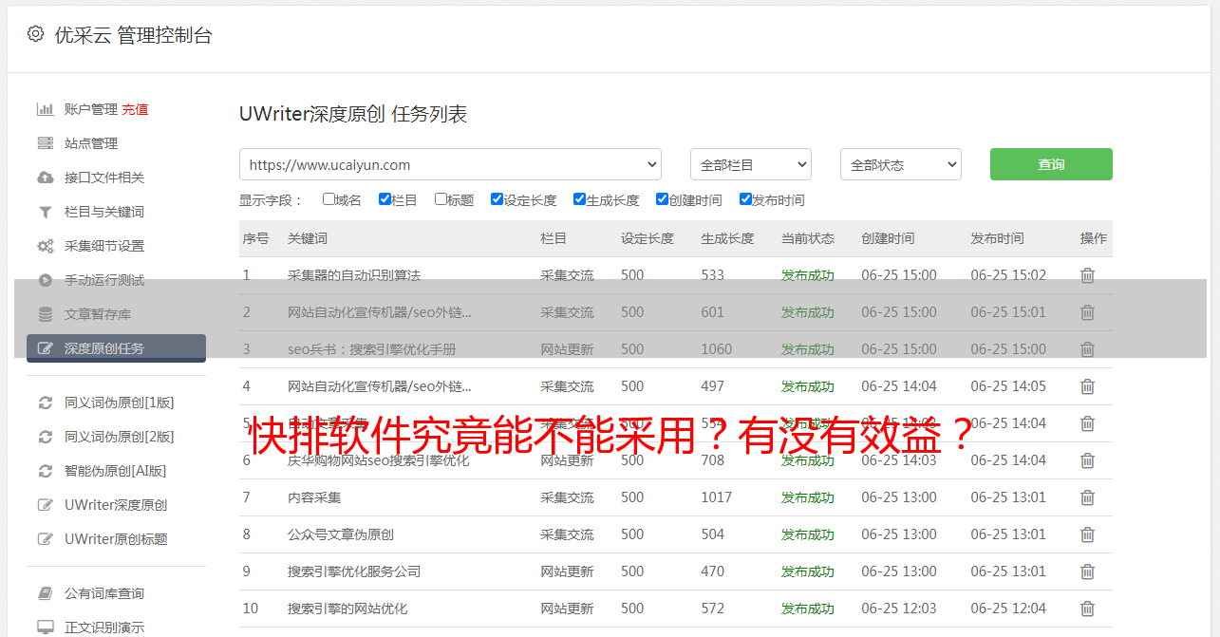Open the site URL dropdown

450,164
